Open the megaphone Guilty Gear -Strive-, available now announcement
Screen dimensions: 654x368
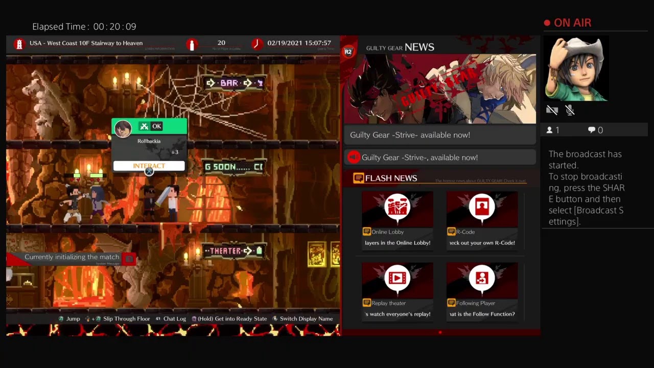coord(440,157)
